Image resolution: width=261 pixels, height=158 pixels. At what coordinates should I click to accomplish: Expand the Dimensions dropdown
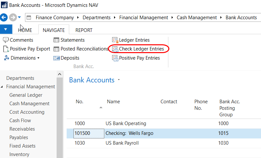click(x=38, y=58)
